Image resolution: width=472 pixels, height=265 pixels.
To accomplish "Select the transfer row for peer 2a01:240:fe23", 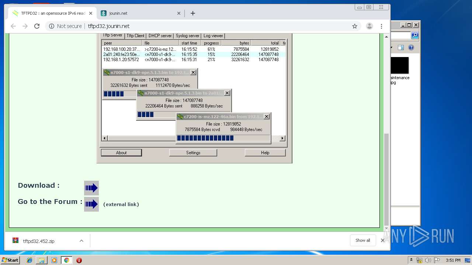I will 194,54.
